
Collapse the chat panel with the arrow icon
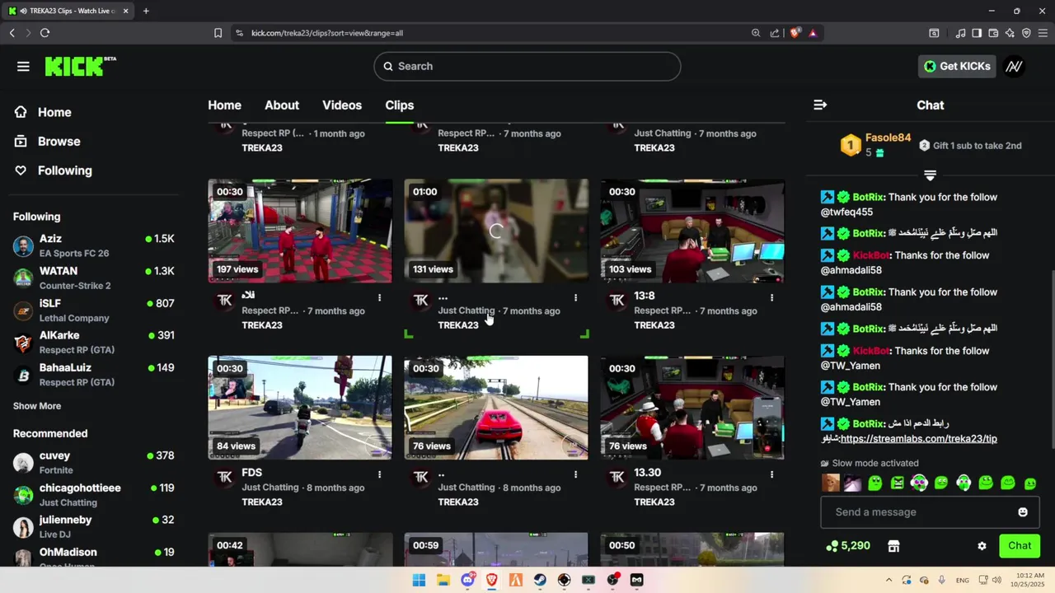(819, 105)
